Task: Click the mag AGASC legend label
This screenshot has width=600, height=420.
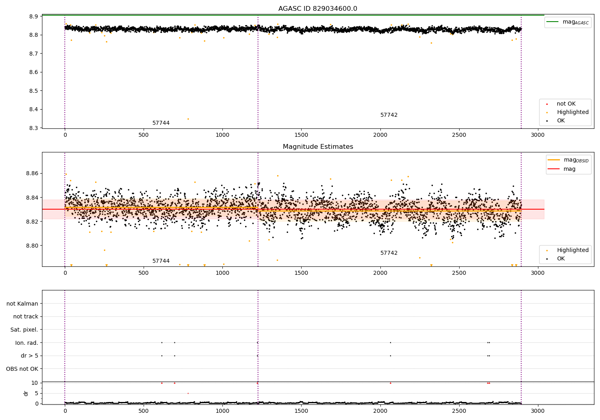Action: point(576,22)
